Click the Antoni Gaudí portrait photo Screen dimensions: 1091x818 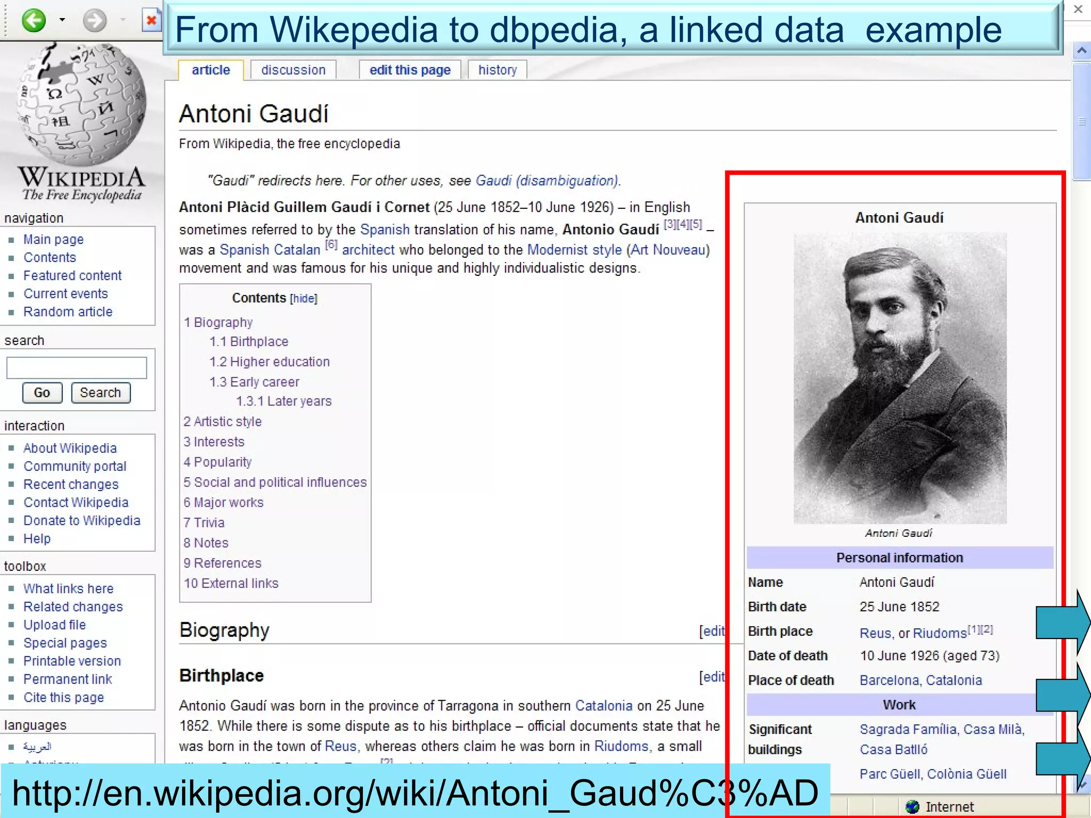click(x=900, y=378)
